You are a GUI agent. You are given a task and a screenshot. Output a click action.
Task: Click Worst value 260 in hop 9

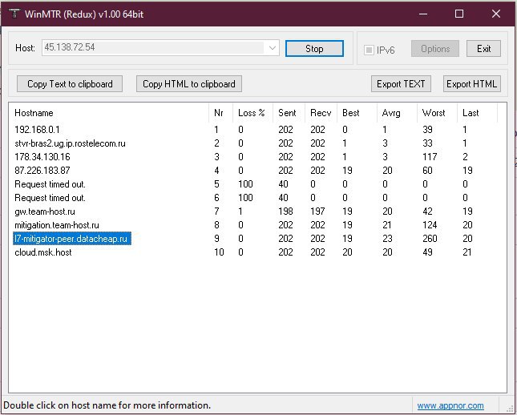point(430,239)
